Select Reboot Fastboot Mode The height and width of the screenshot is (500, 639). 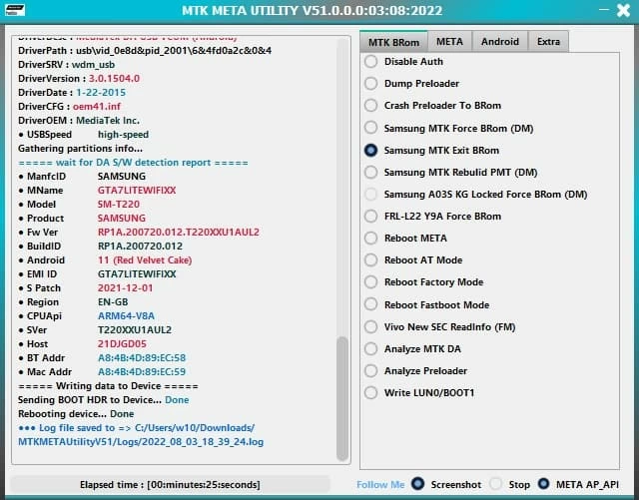(371, 304)
